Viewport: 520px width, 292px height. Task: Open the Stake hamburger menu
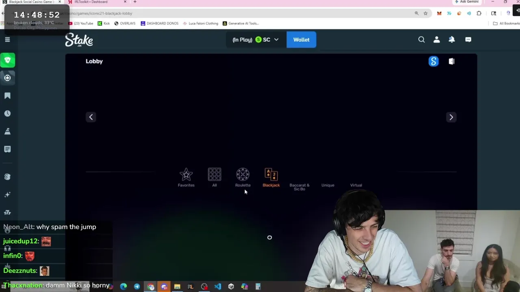(x=7, y=39)
